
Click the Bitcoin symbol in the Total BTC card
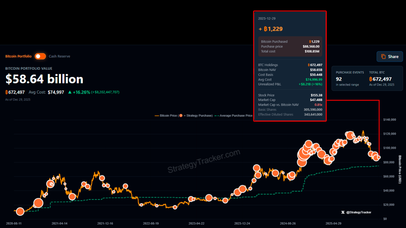click(372, 79)
